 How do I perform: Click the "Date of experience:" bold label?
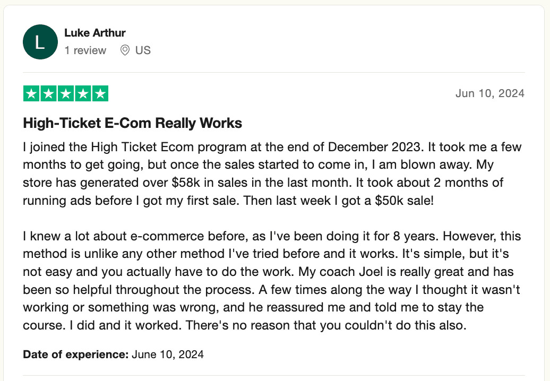[x=76, y=354]
